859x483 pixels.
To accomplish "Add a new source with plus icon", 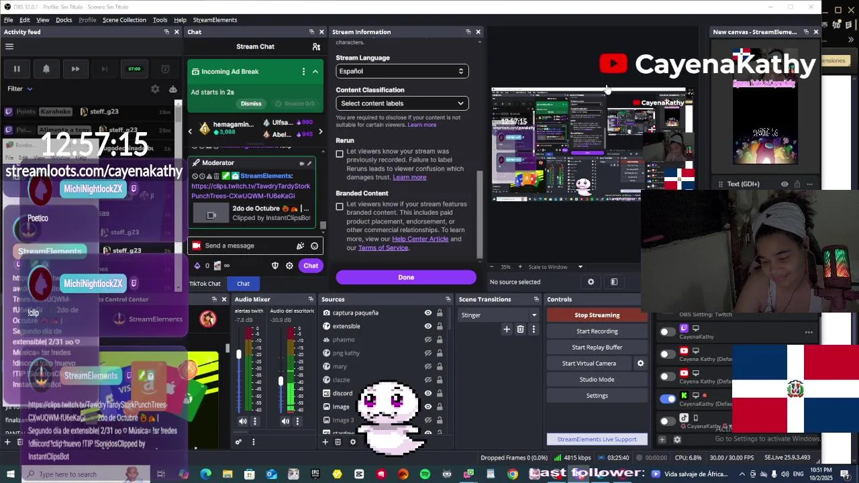I will (x=325, y=441).
